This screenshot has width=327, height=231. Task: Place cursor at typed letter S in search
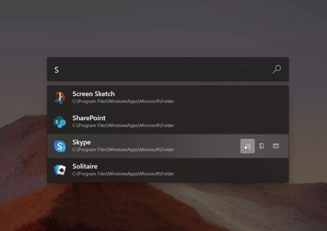pyautogui.click(x=56, y=70)
